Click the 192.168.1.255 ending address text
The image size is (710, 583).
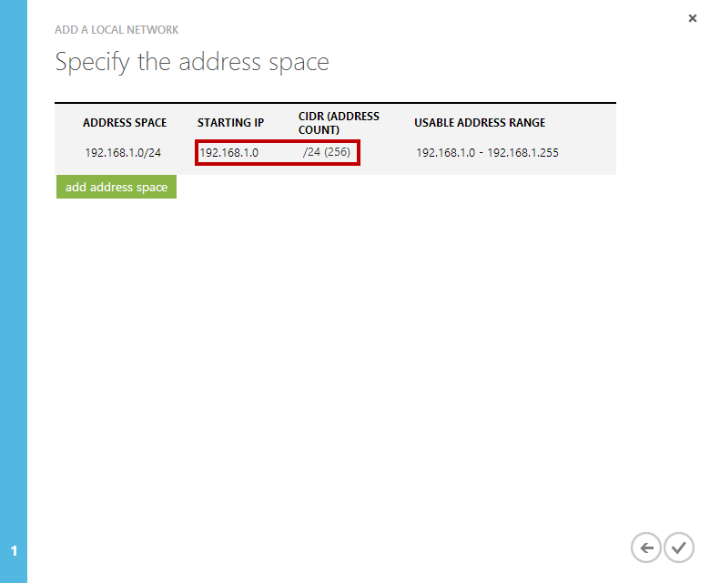coord(523,153)
